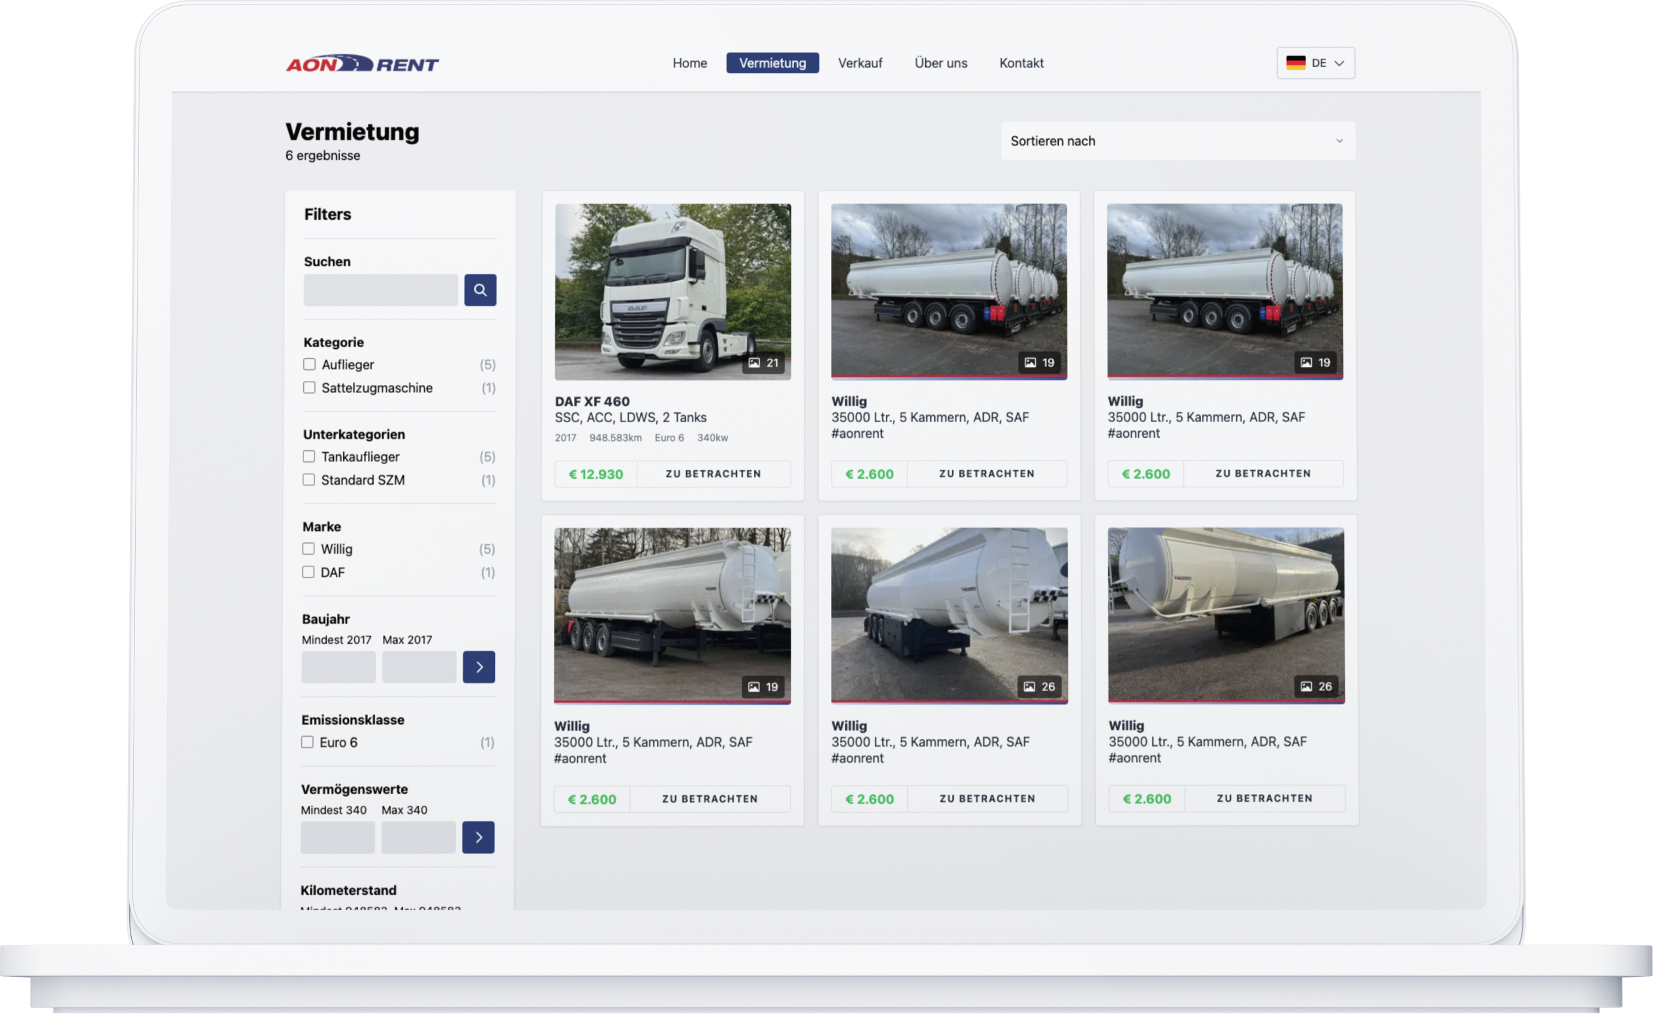Viewport: 1653px width, 1014px height.
Task: Click the AON RENT logo
Action: coord(362,64)
